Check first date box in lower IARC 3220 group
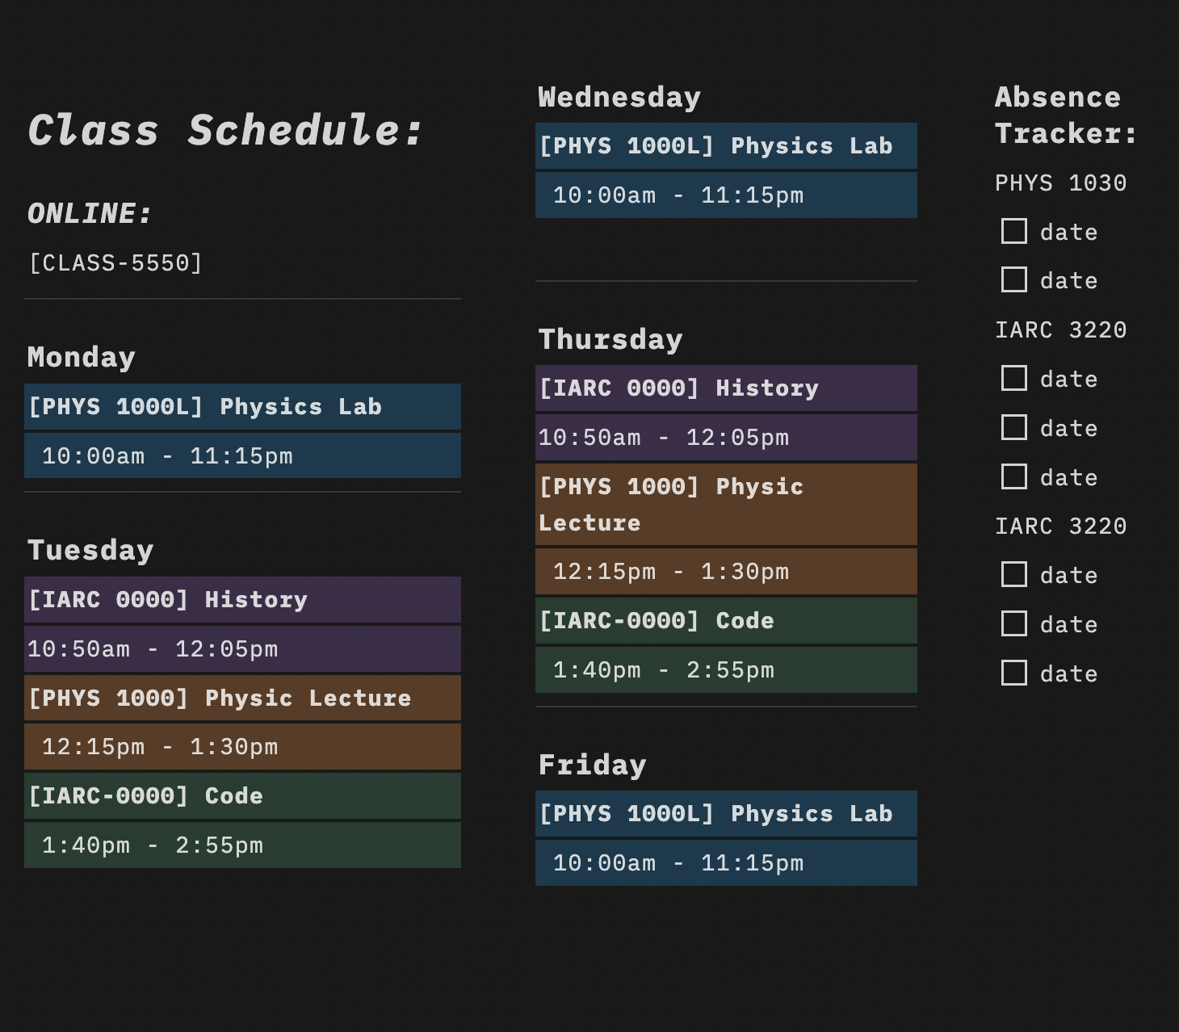1179x1032 pixels. (x=1014, y=574)
